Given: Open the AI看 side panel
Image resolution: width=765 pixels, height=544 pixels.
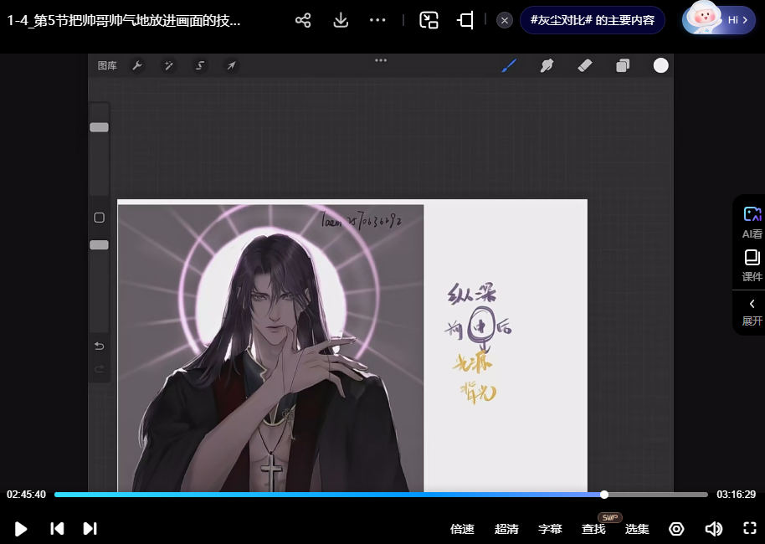Looking at the screenshot, I should 752,223.
